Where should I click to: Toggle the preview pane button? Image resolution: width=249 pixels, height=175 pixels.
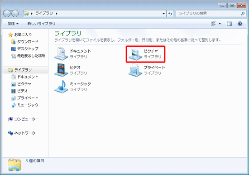point(230,24)
